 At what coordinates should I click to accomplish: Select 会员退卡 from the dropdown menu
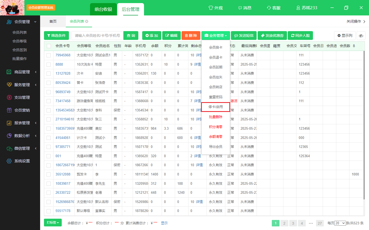tap(215, 57)
